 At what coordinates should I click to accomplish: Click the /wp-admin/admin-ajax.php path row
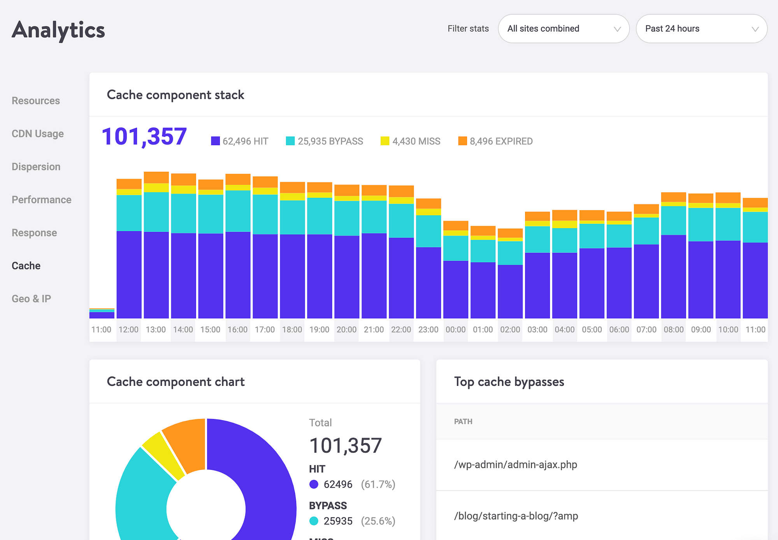click(x=602, y=465)
